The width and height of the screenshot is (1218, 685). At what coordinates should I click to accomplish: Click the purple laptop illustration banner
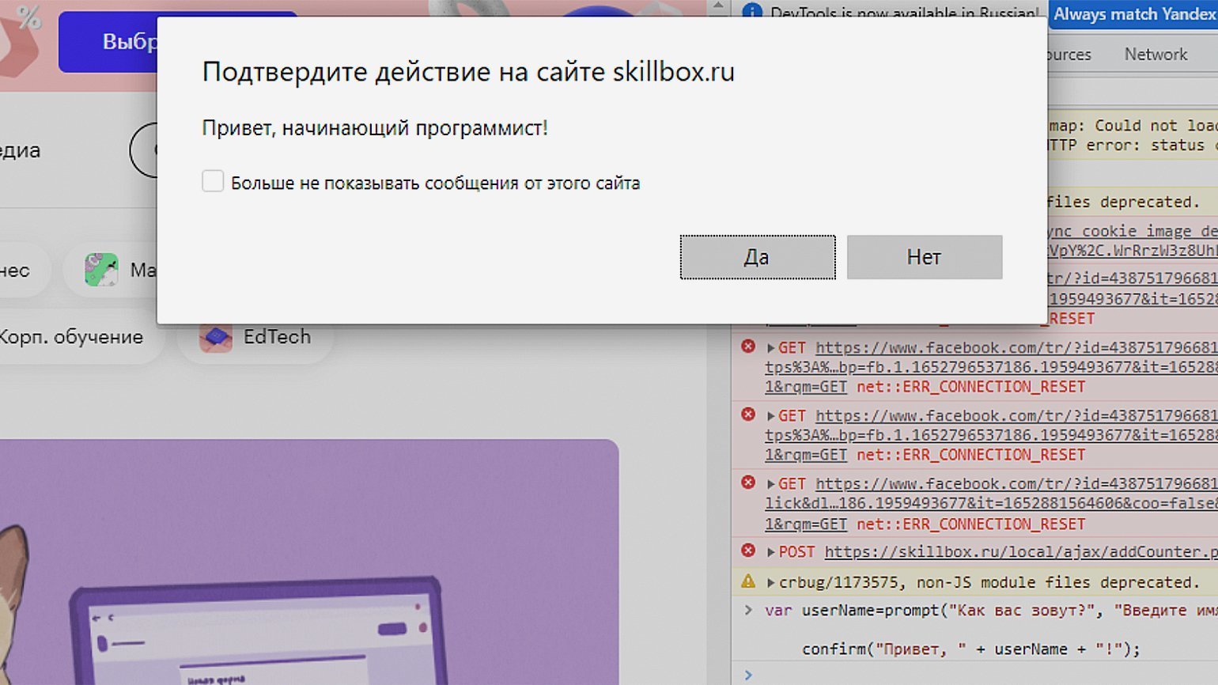coord(308,562)
